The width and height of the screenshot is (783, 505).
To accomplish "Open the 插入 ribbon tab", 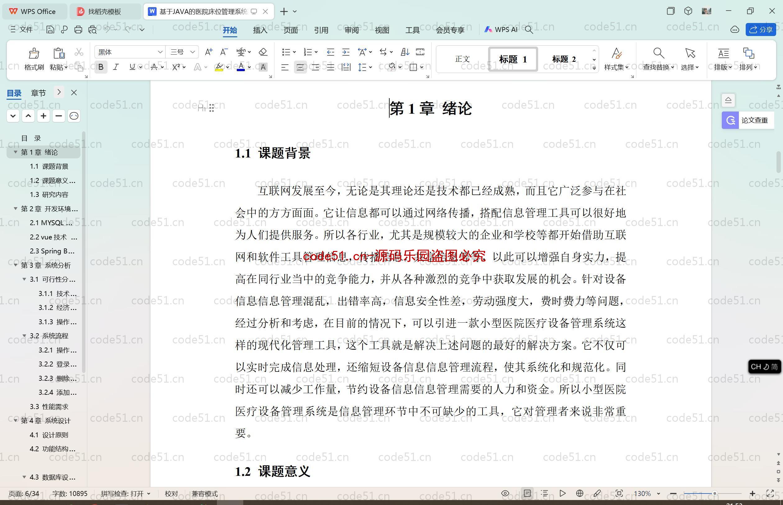I will click(x=260, y=30).
